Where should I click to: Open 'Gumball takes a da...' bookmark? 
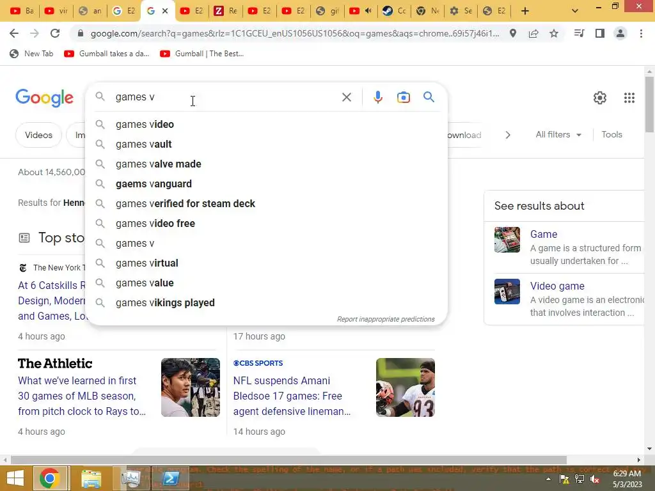107,54
